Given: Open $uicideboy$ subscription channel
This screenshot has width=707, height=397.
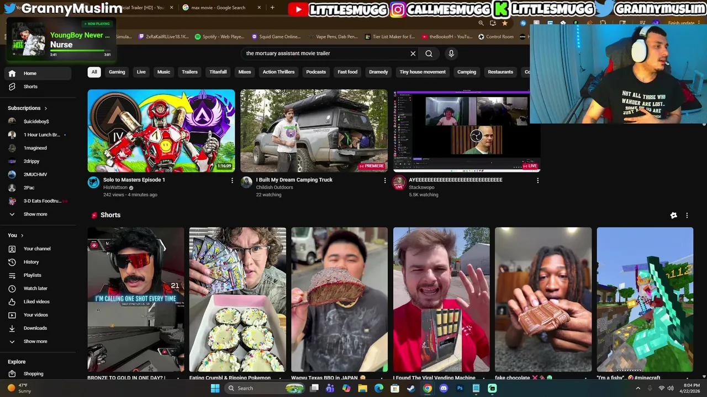Looking at the screenshot, I should [x=36, y=121].
